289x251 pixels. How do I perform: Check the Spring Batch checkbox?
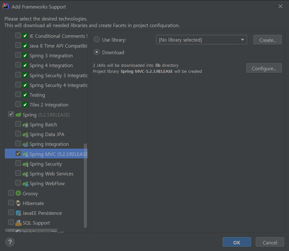18,124
